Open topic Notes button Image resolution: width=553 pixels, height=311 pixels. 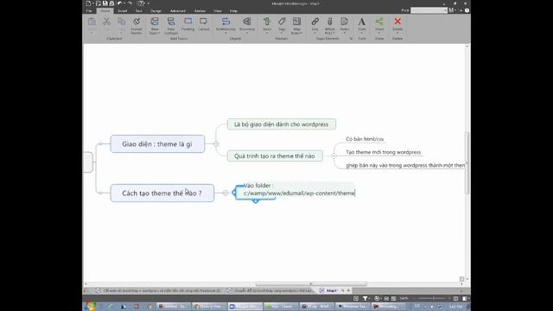coord(345,25)
